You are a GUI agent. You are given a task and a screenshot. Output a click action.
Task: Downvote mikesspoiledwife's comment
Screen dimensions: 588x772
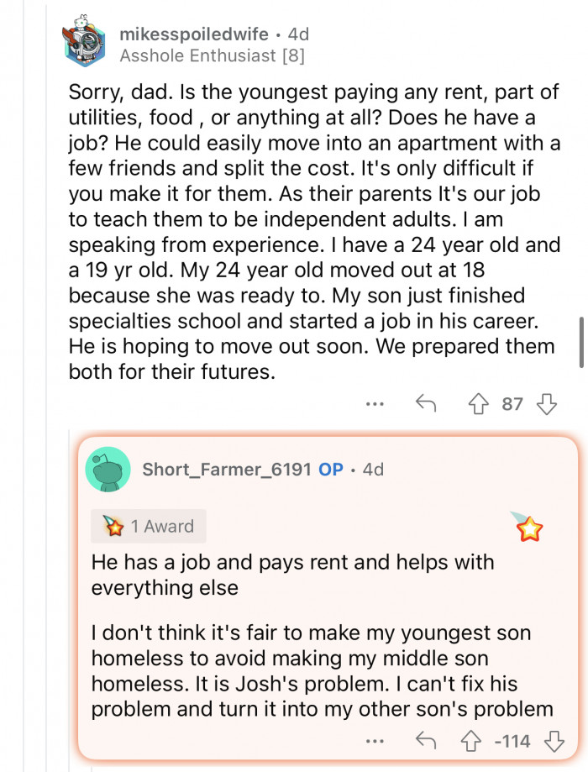(547, 404)
